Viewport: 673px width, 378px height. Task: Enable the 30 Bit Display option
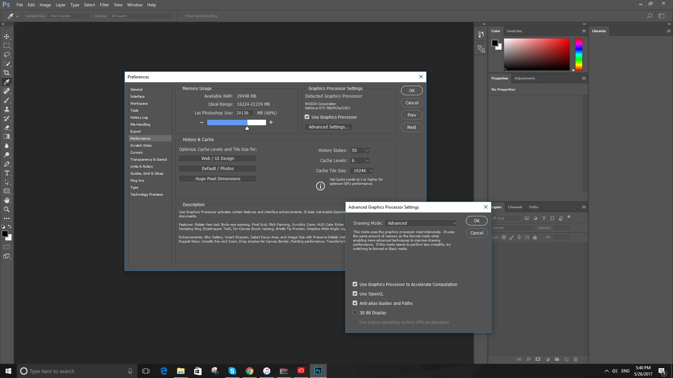click(x=355, y=313)
